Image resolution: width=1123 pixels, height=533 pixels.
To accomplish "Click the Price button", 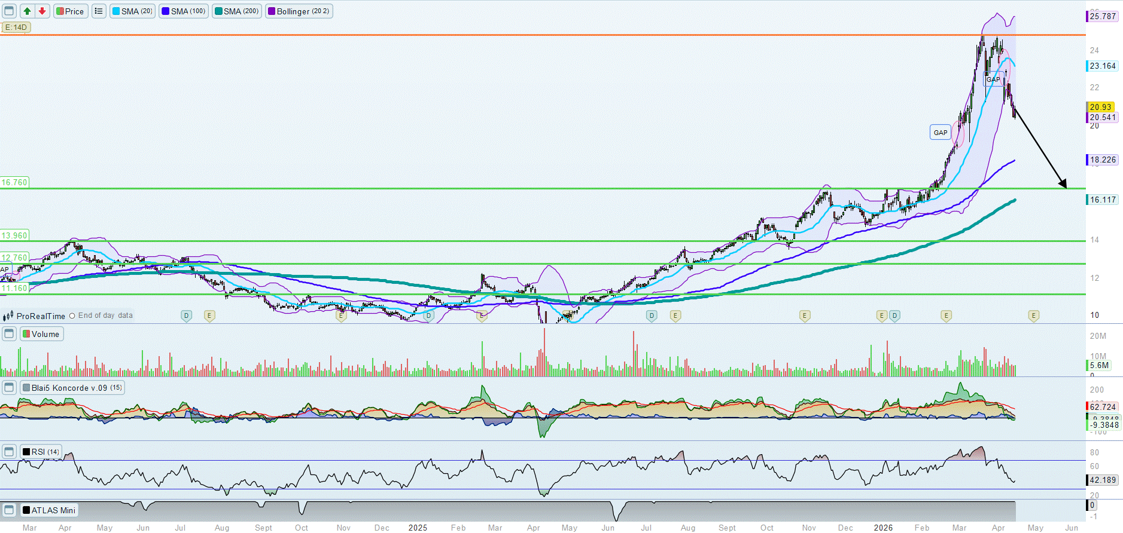I will [x=71, y=11].
